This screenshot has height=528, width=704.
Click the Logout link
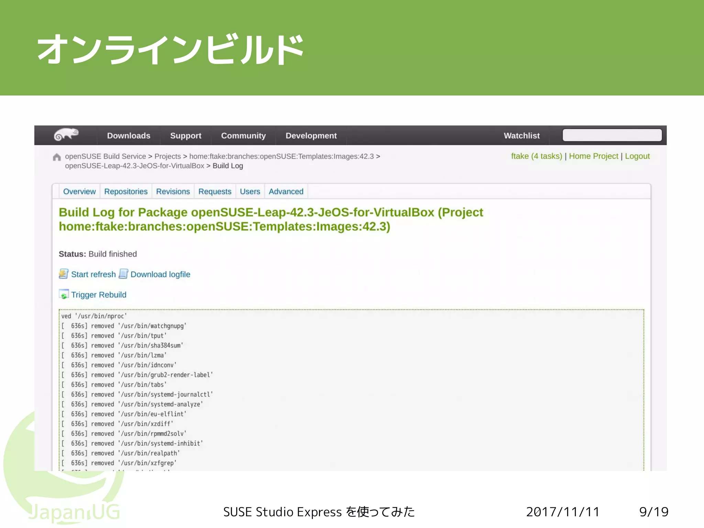637,156
